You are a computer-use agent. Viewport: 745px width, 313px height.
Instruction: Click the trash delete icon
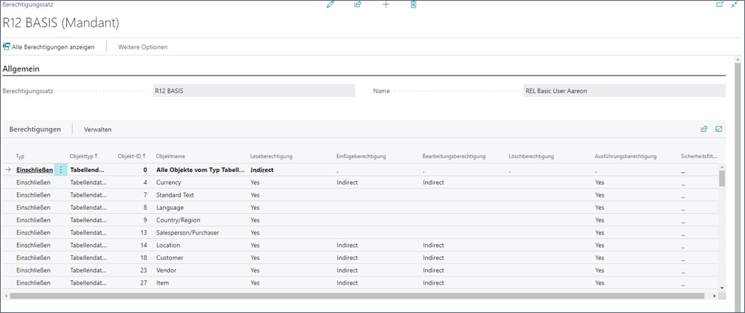413,5
